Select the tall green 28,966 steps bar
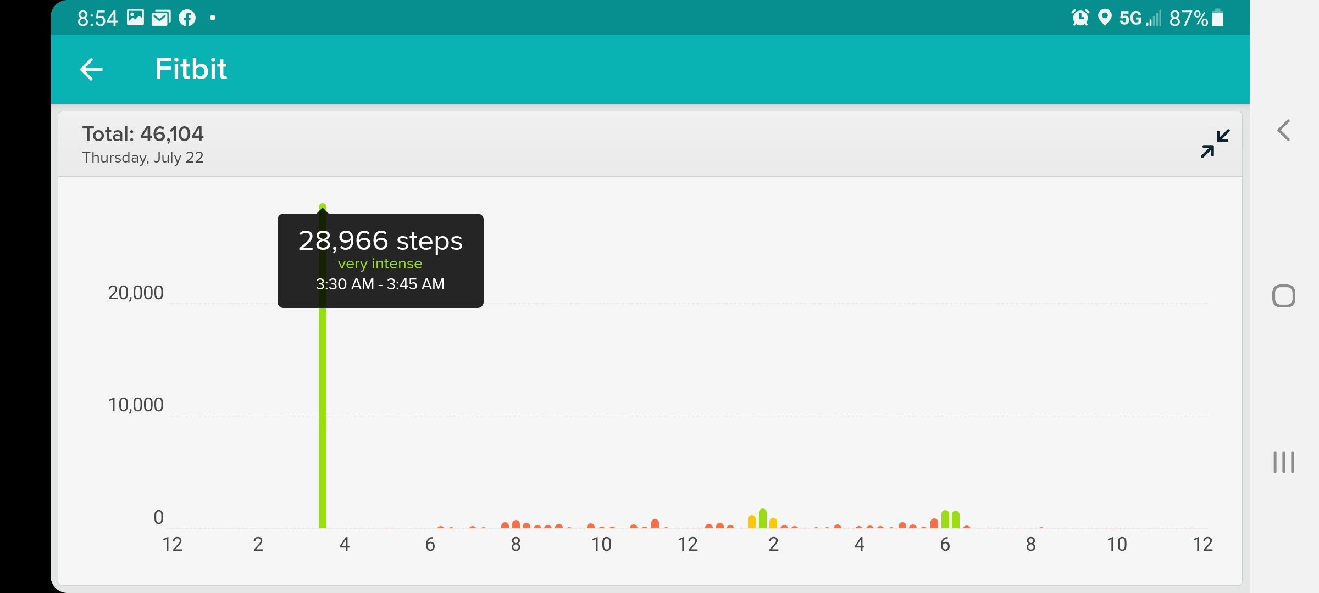 322,412
